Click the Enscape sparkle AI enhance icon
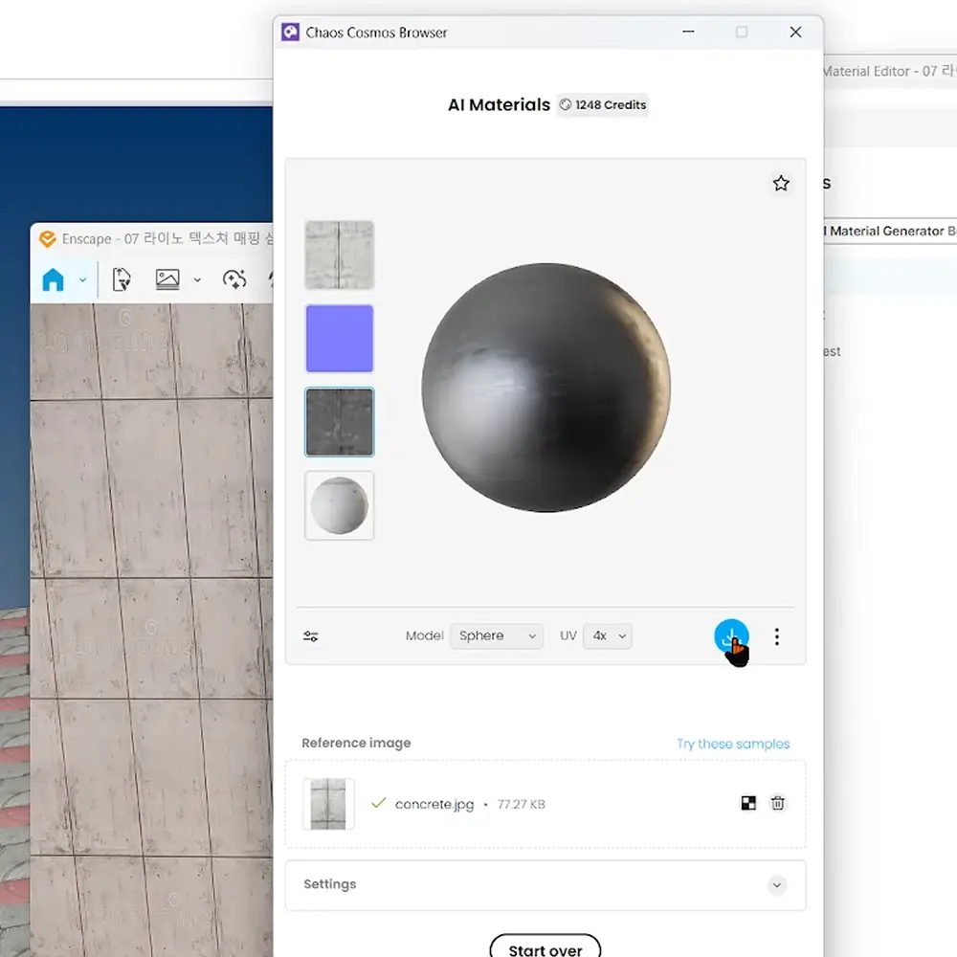 tap(234, 279)
